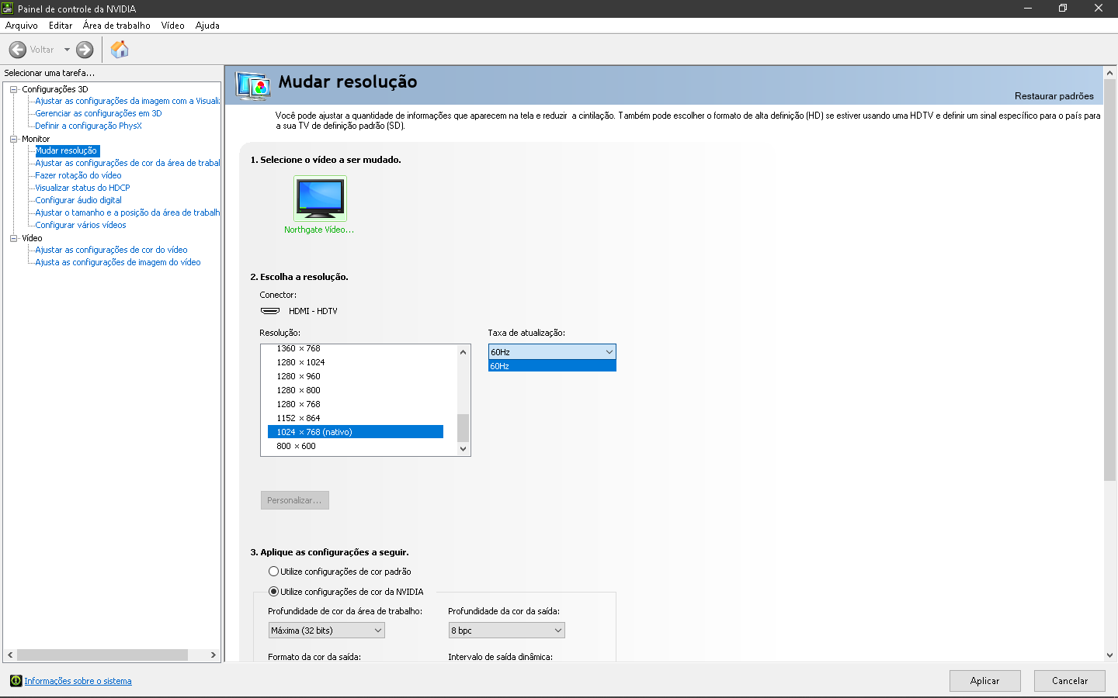The height and width of the screenshot is (698, 1118).
Task: Open Gerenciar as configurações em 3D
Action: pyautogui.click(x=99, y=113)
